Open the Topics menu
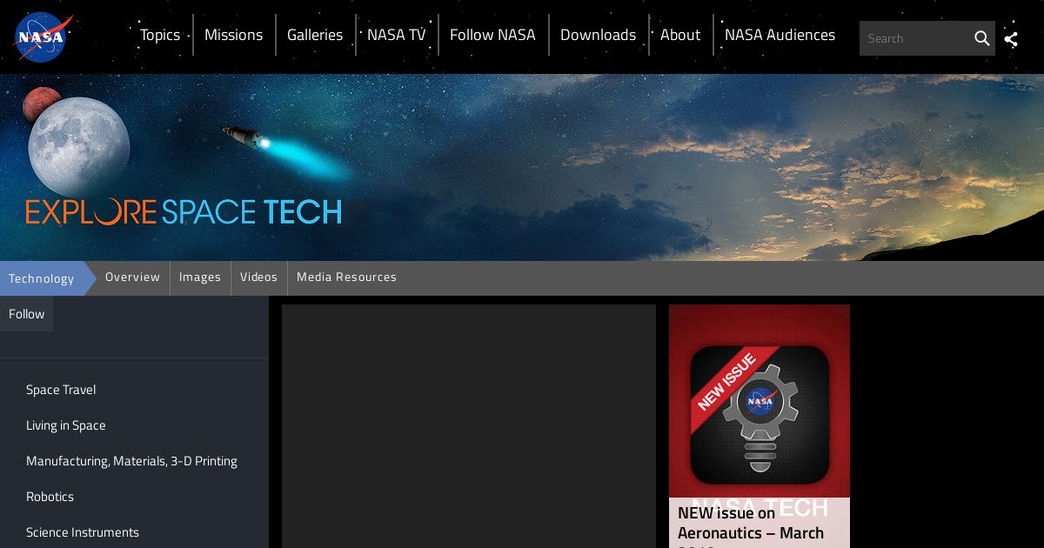Viewport: 1044px width, 548px height. point(160,35)
